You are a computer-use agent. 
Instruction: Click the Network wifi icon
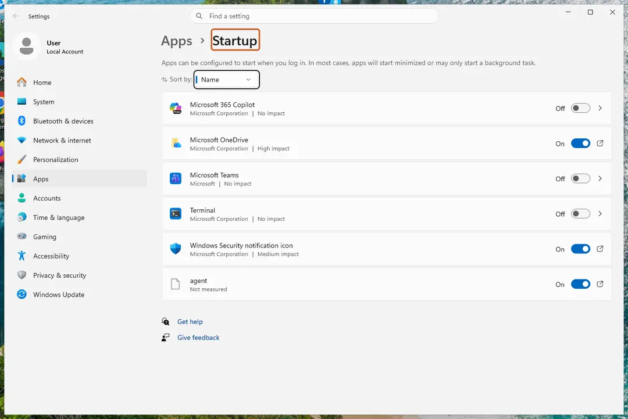pos(22,140)
